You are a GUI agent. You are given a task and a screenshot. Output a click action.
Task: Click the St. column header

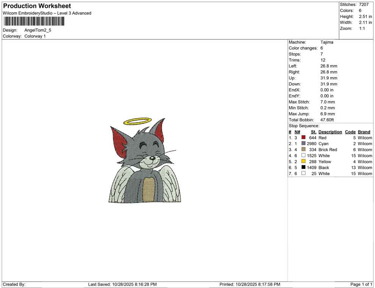coord(314,132)
